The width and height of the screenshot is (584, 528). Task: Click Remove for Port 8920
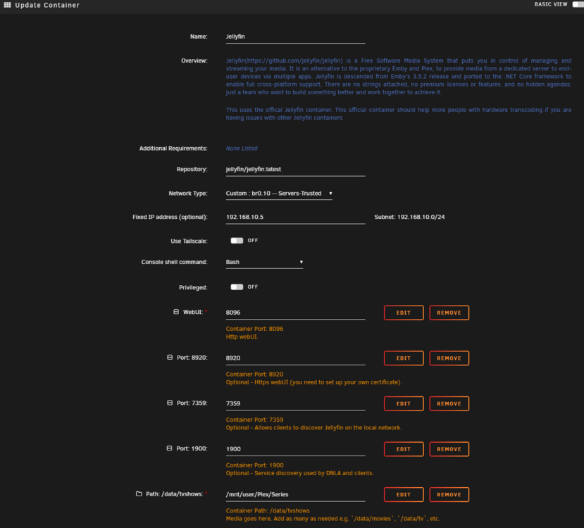(449, 358)
